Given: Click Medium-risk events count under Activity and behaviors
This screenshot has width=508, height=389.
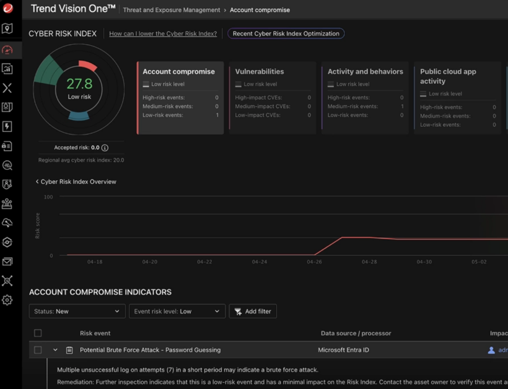Looking at the screenshot, I should (x=402, y=107).
